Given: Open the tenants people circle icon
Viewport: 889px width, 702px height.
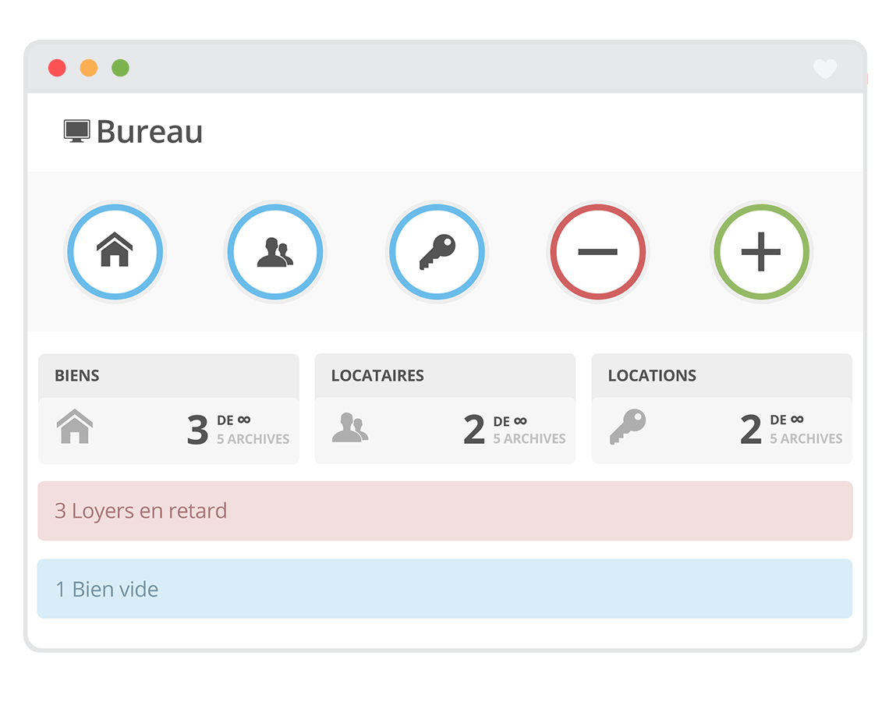Looking at the screenshot, I should click(x=275, y=252).
